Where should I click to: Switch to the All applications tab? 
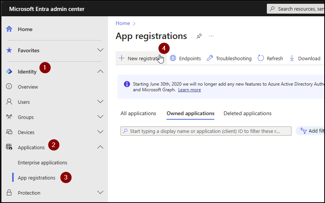[x=138, y=113]
